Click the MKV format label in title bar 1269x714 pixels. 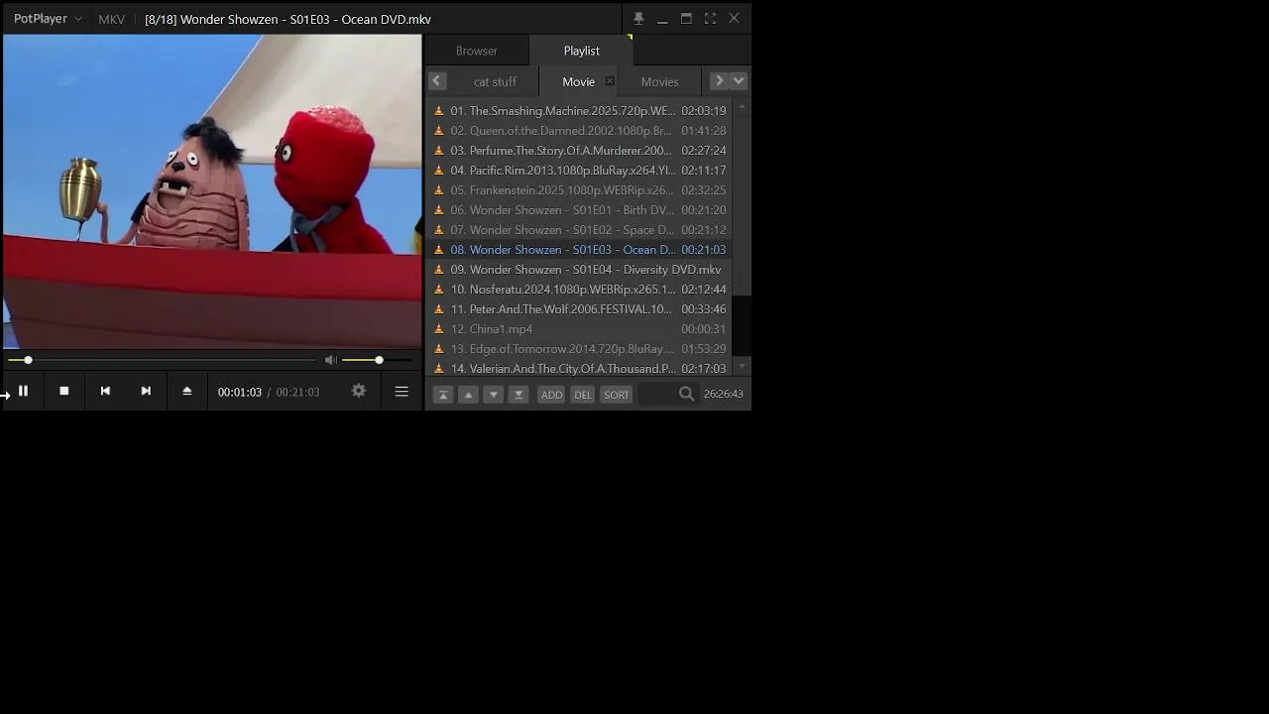(111, 19)
